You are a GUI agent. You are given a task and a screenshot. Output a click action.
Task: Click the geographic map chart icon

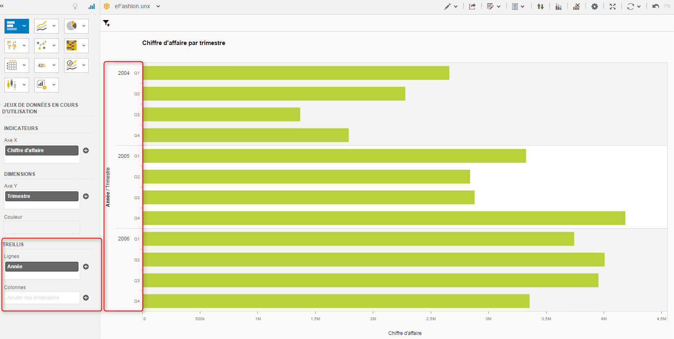click(12, 45)
